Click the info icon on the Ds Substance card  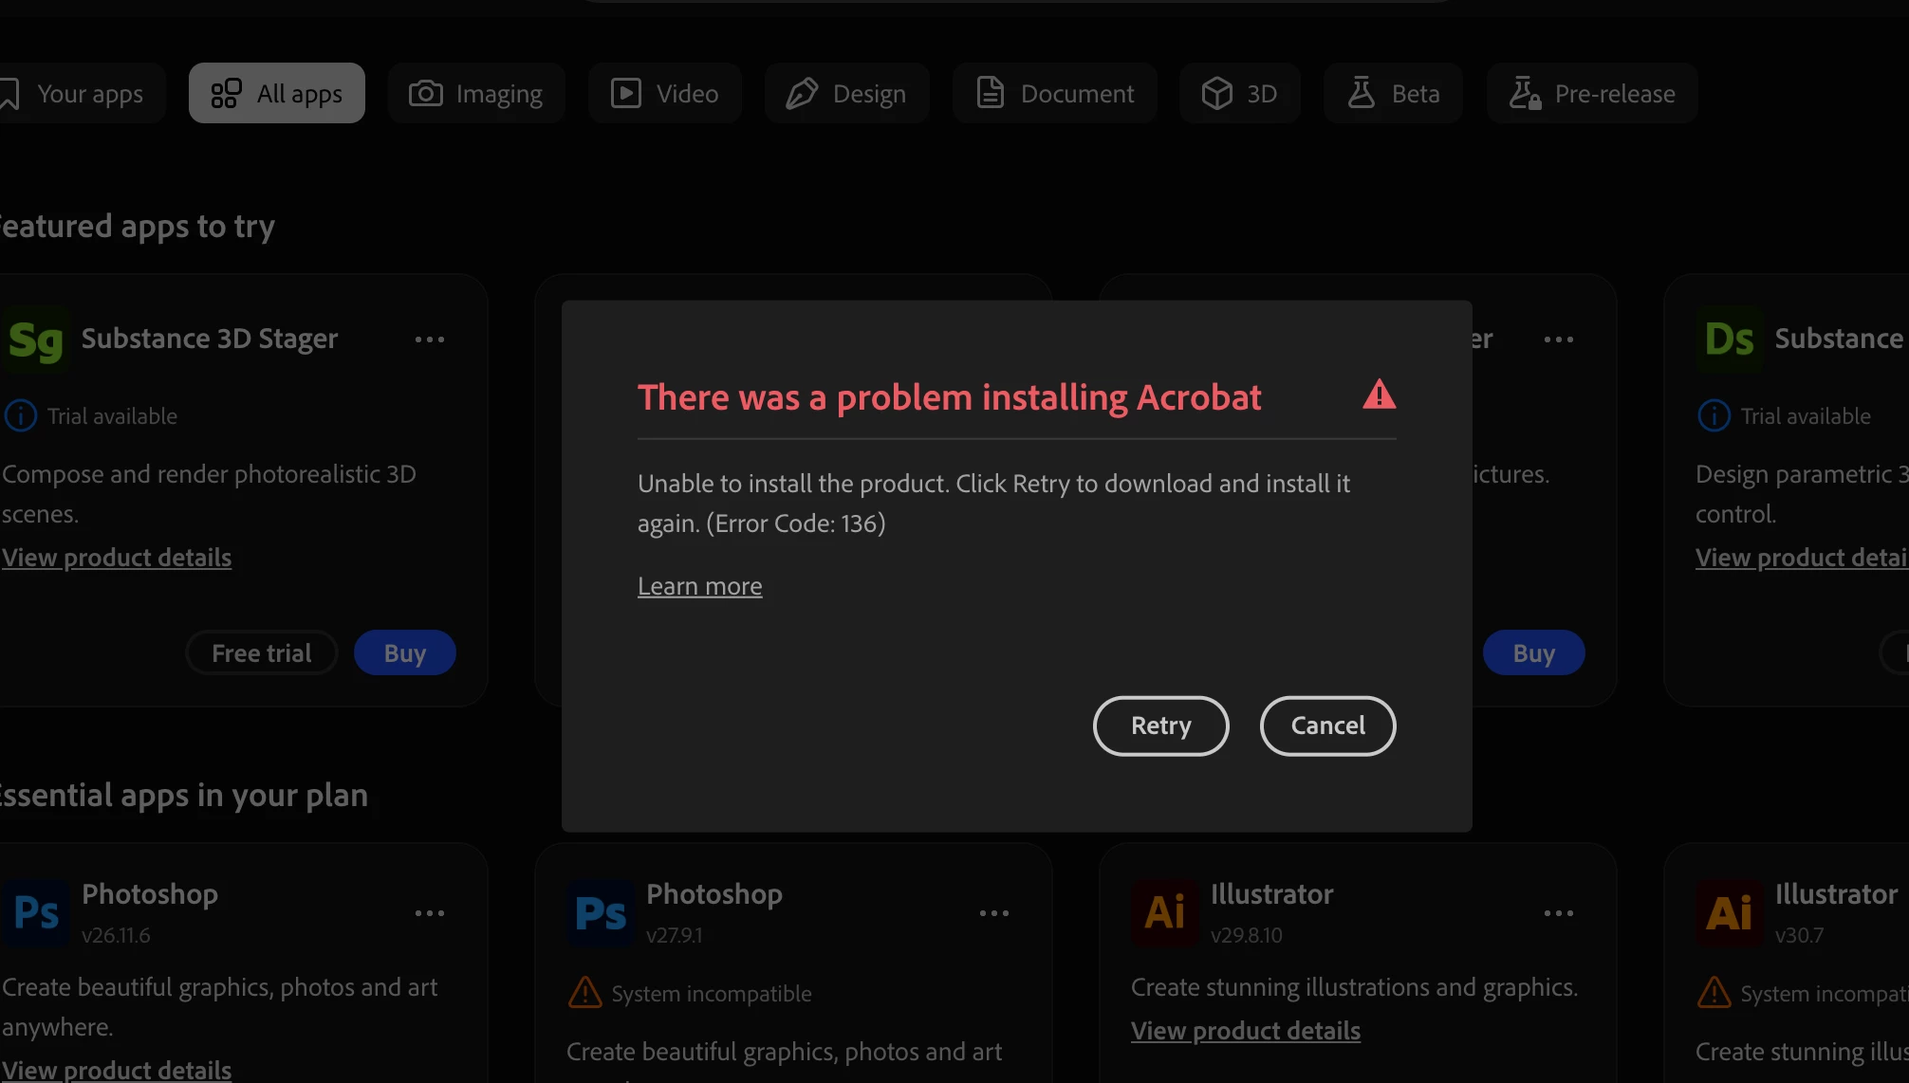[1714, 415]
